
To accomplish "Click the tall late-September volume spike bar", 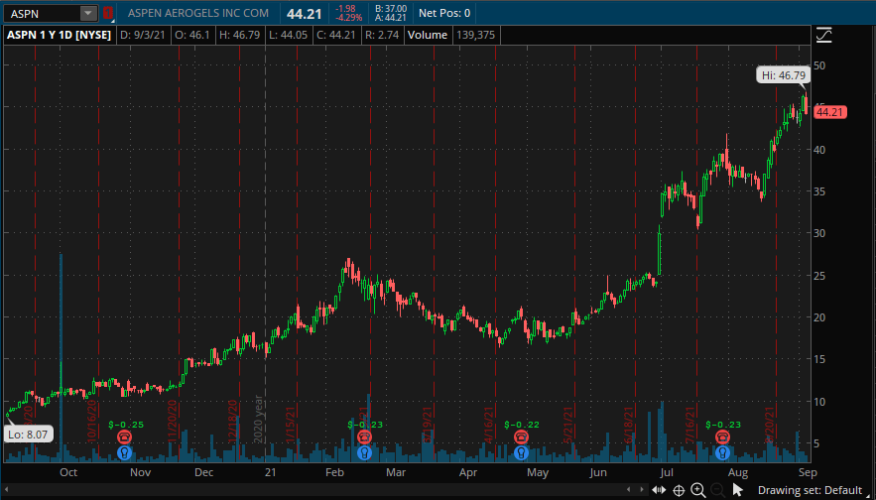I will 61,357.
